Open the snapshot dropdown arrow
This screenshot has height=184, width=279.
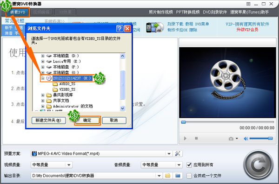click(x=237, y=139)
